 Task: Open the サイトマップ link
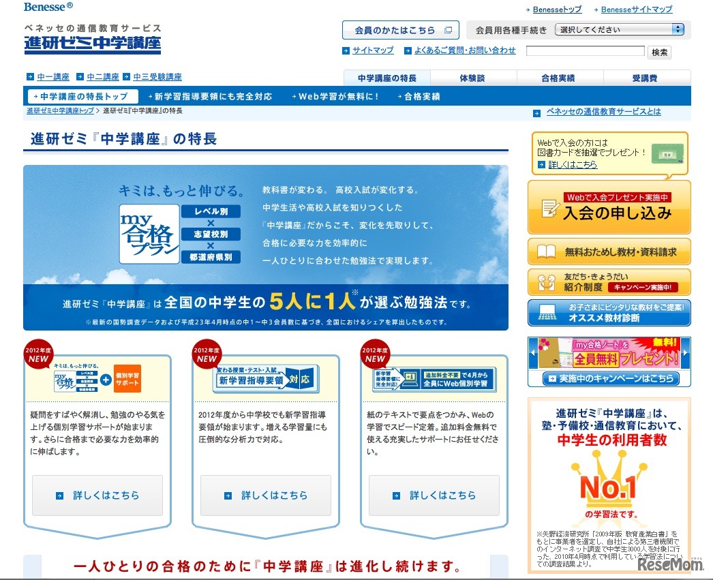tap(374, 50)
